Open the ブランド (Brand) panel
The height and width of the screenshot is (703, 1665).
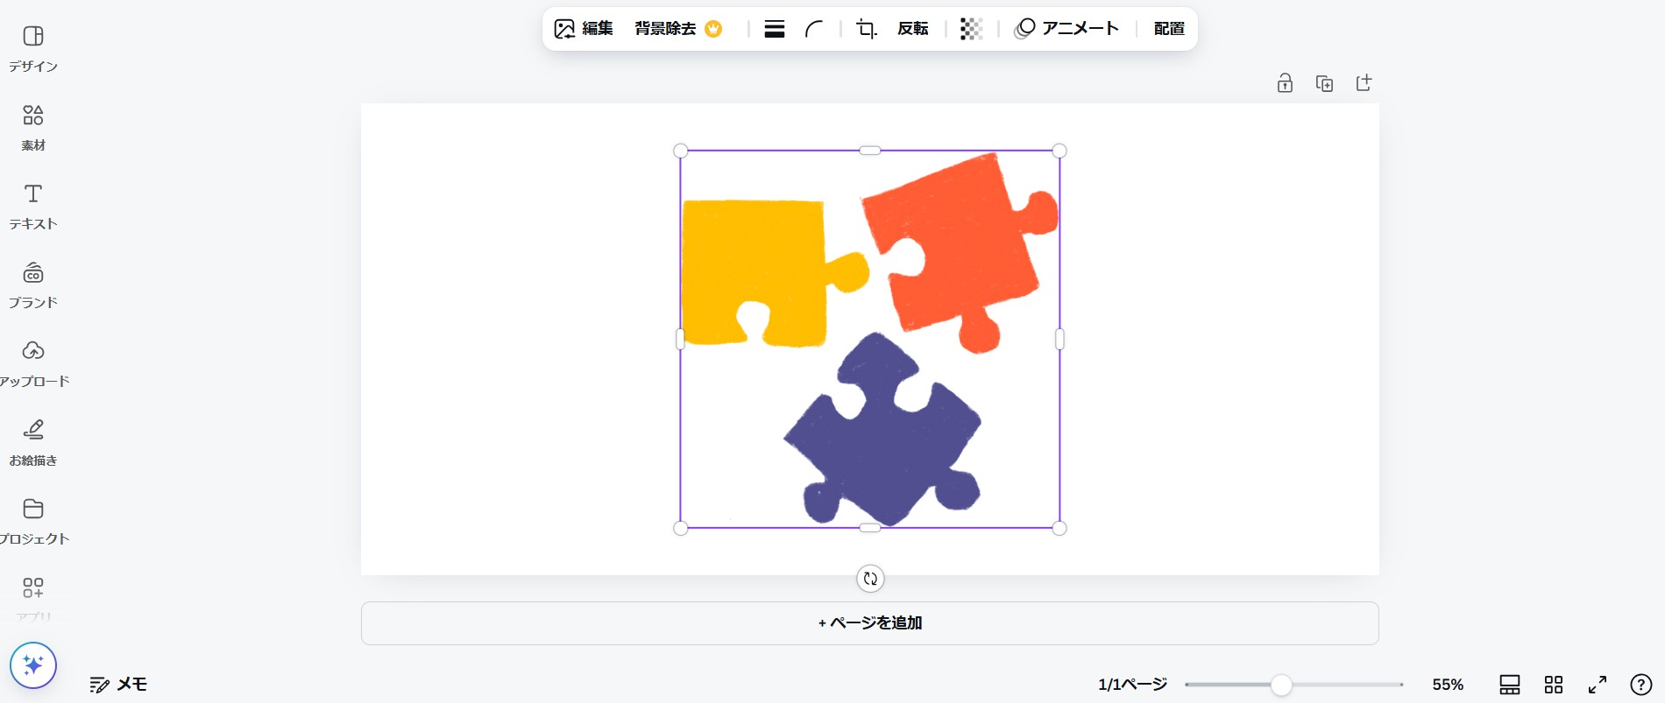33,285
